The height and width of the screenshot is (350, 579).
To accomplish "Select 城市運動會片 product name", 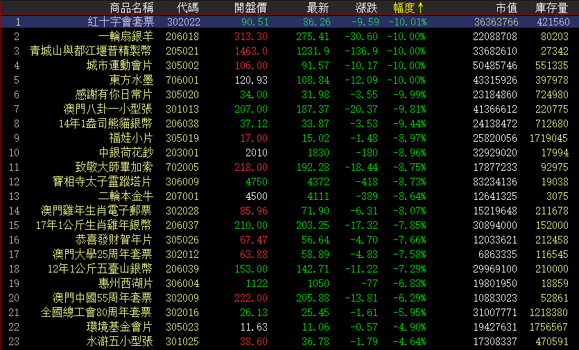I will coord(119,66).
